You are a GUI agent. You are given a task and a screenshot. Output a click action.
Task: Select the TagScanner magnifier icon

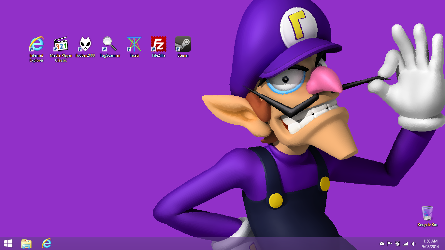tap(110, 44)
